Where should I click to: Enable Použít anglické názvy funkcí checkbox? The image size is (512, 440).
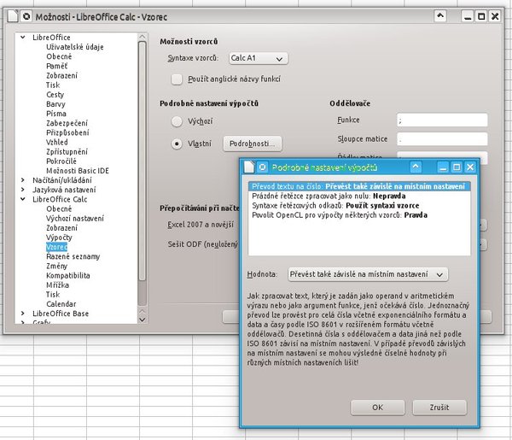tap(177, 79)
